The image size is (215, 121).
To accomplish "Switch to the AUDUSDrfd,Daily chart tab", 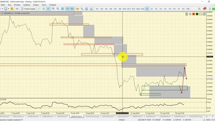I will tap(92, 117).
